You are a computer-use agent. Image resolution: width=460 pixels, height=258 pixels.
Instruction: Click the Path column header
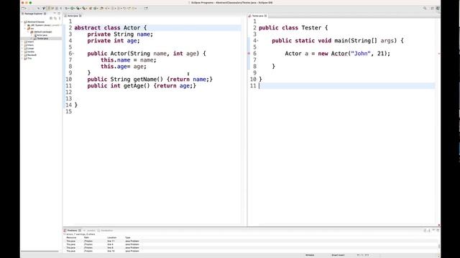coord(86,237)
